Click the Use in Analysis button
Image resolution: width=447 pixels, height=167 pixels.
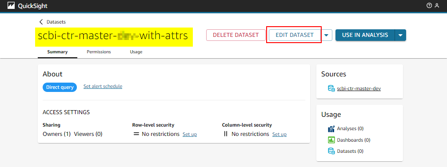point(365,35)
